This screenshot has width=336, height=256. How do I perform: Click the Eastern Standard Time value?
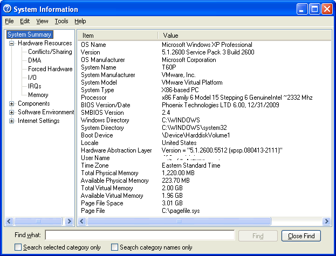pos(191,165)
